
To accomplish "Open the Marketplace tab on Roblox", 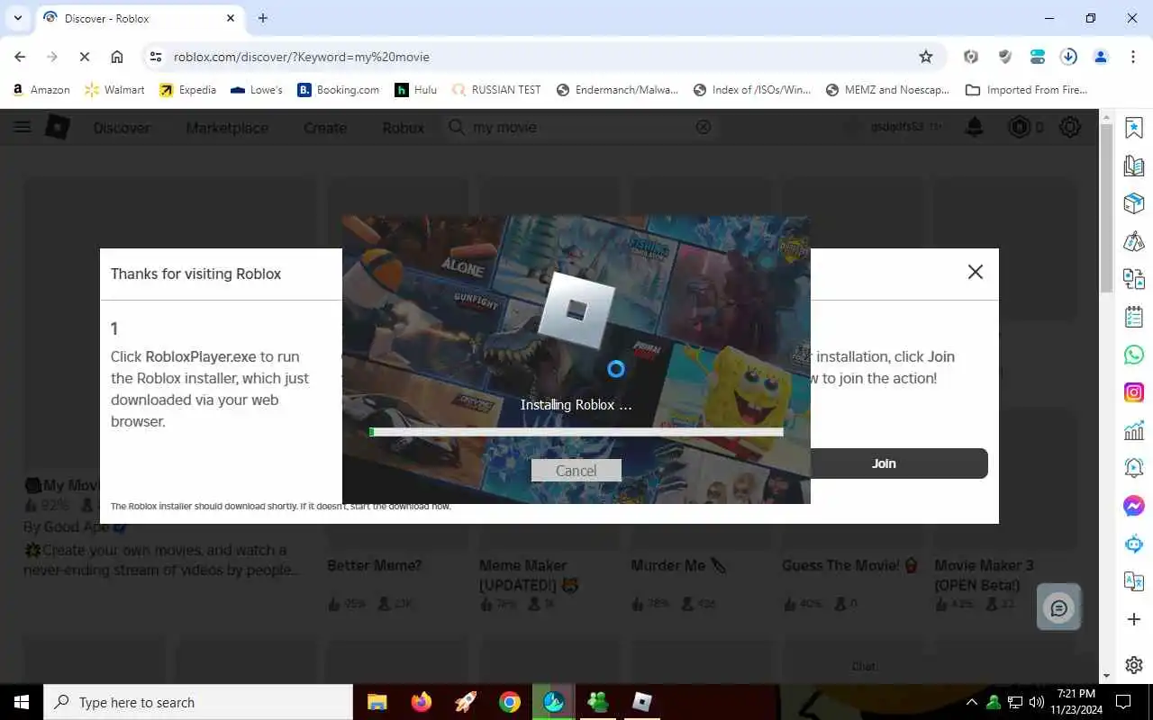I will point(227,128).
